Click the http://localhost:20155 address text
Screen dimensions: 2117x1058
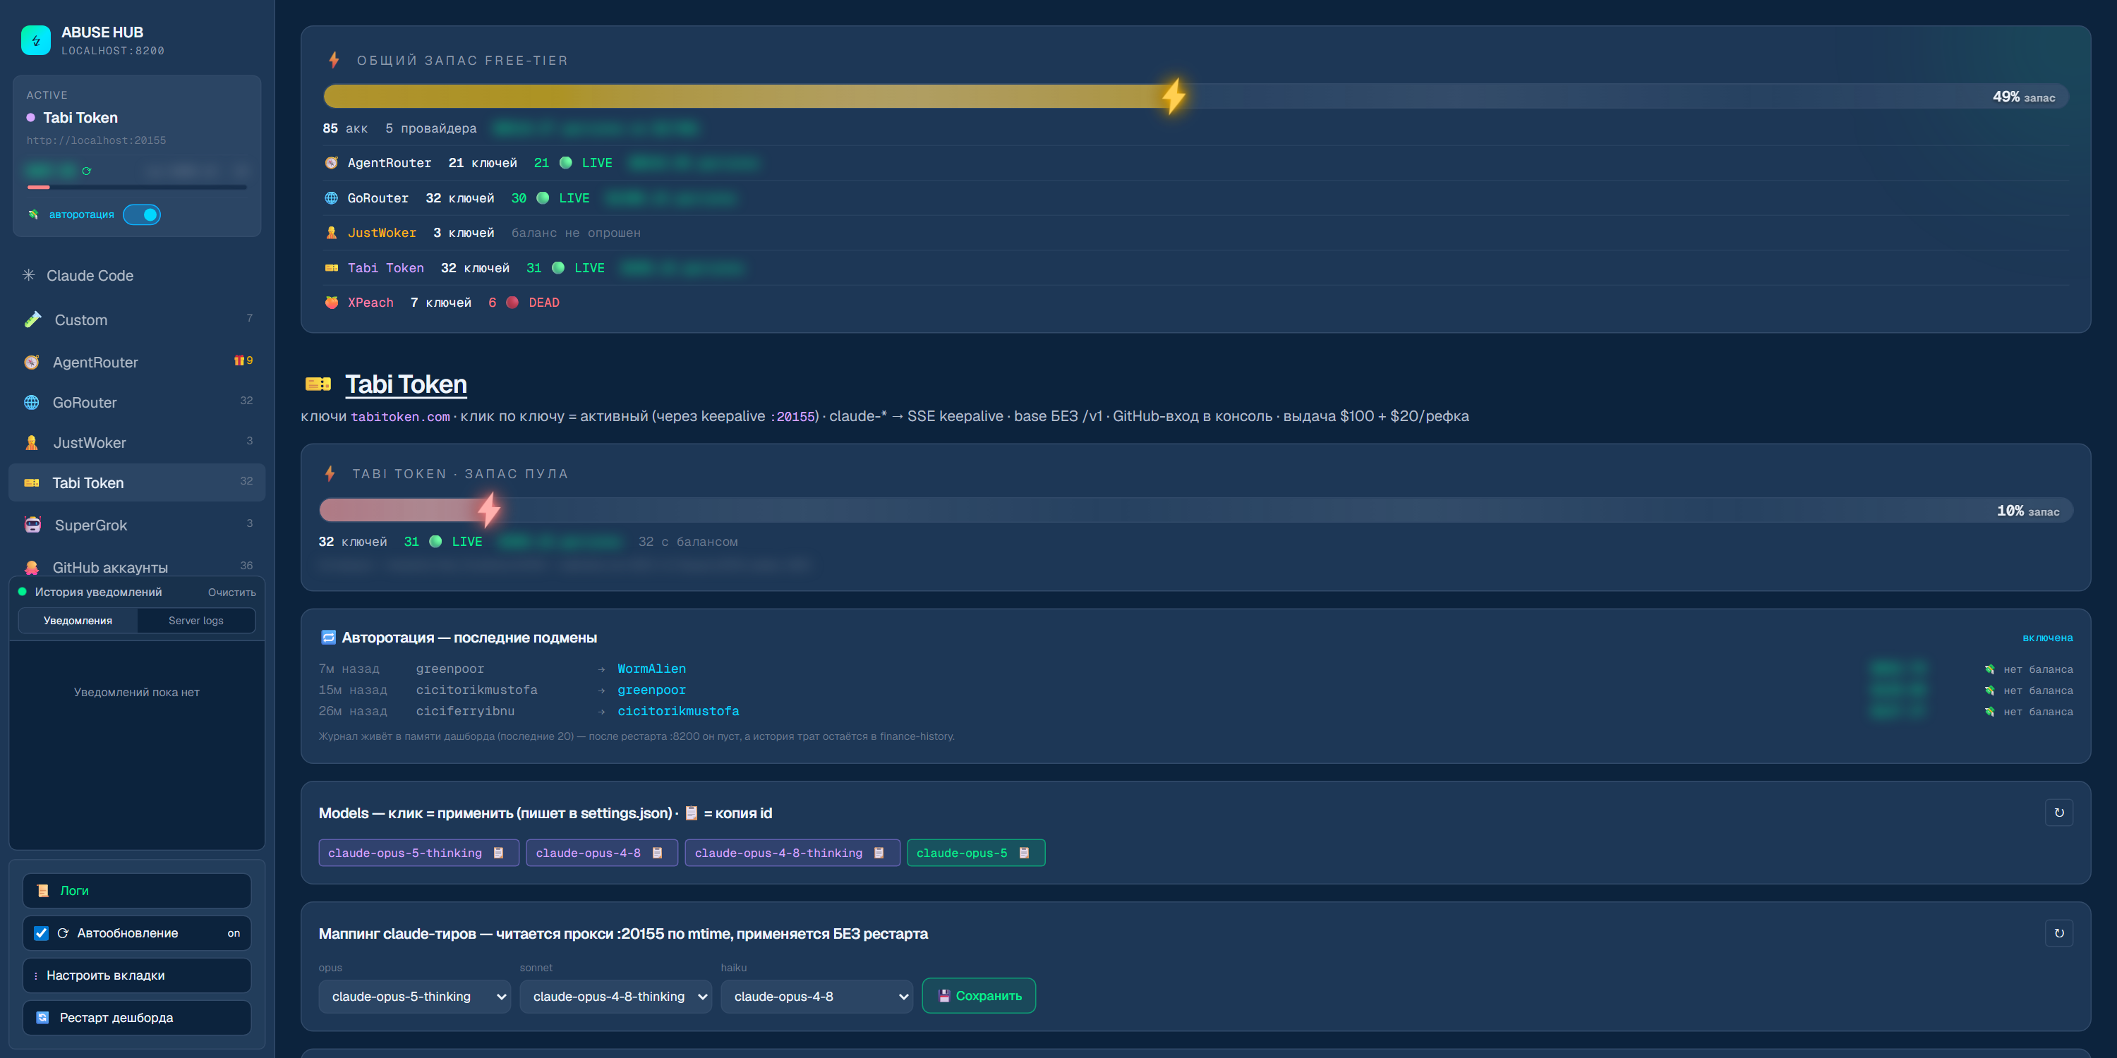coord(96,140)
